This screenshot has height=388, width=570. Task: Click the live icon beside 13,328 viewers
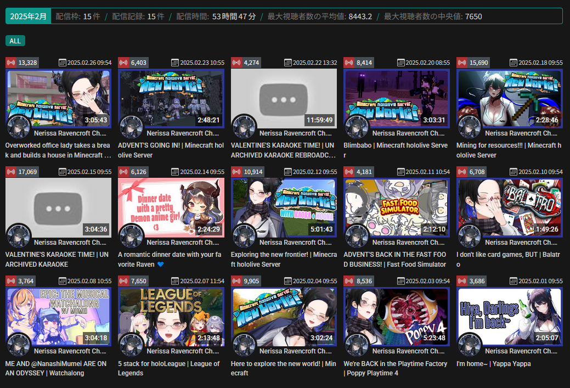coord(11,63)
